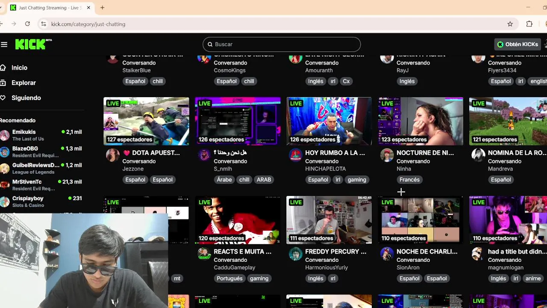The width and height of the screenshot is (547, 308).
Task: Select the Árabe tag under S_nmlh
Action: (x=224, y=180)
